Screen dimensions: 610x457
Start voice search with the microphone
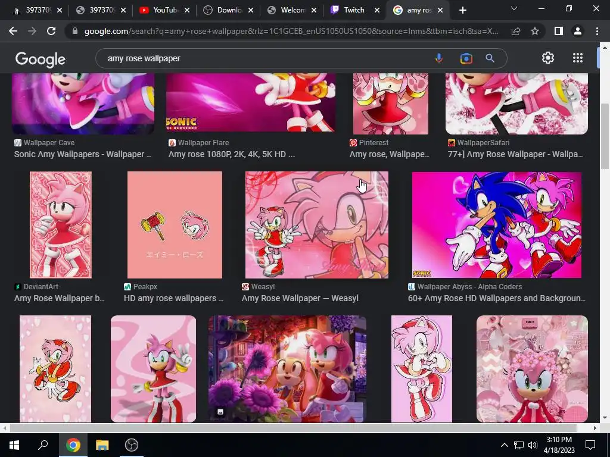coord(439,58)
